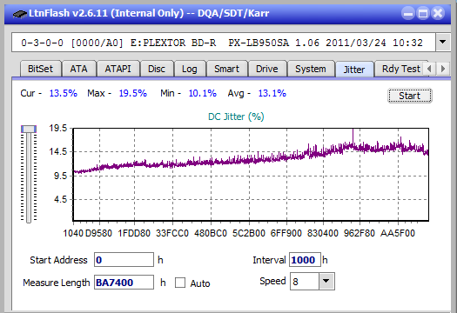457x313 pixels.
Task: Switch to the Drive tab
Action: tap(267, 69)
